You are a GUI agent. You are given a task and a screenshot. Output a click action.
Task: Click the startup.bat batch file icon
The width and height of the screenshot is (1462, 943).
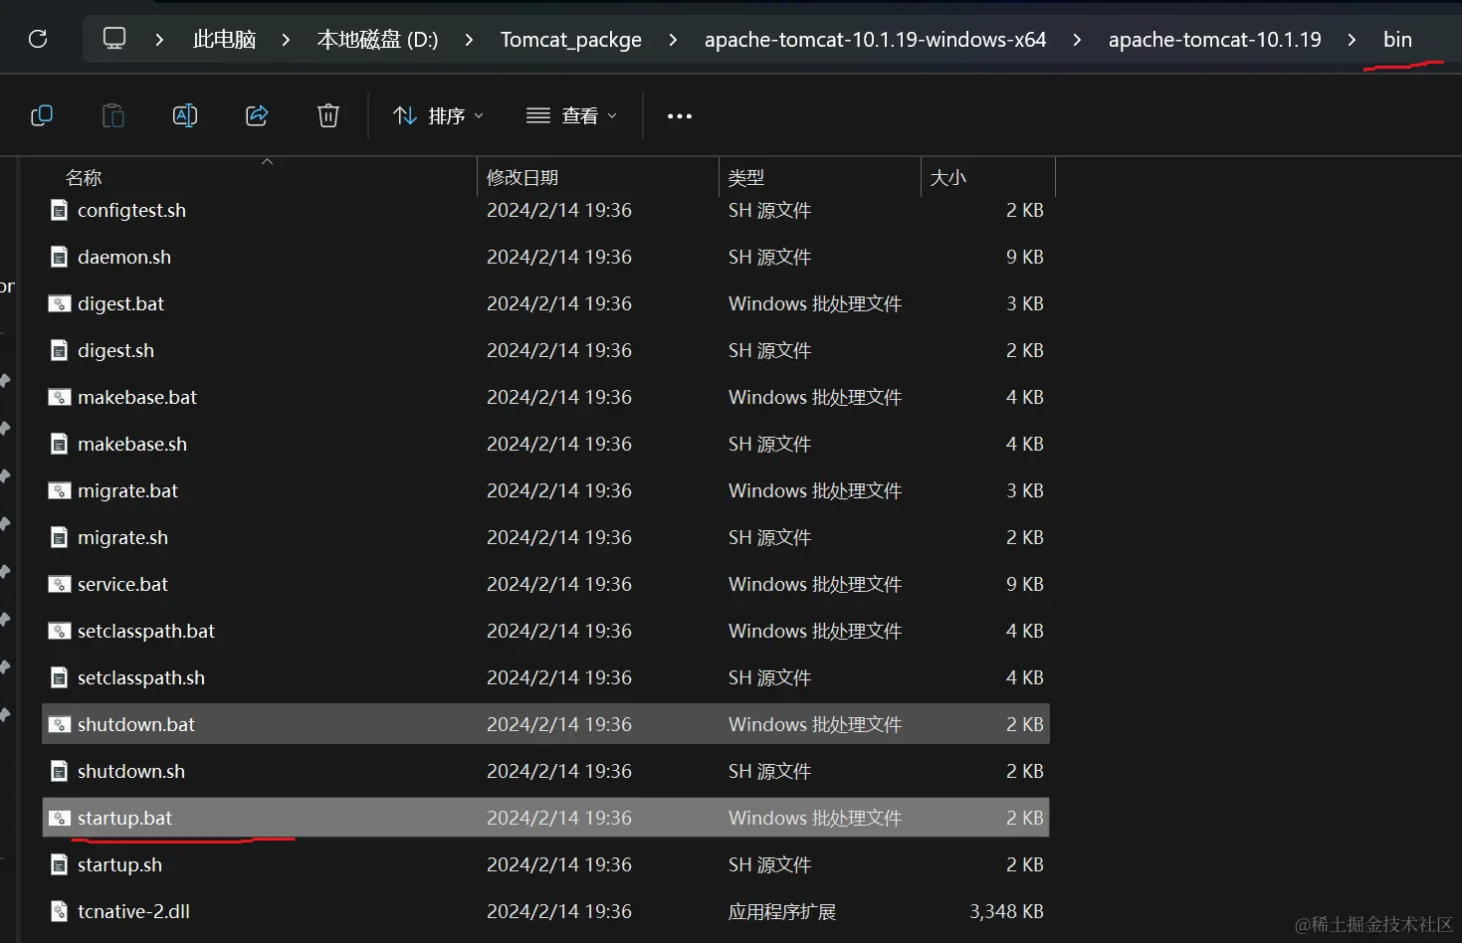(x=60, y=818)
